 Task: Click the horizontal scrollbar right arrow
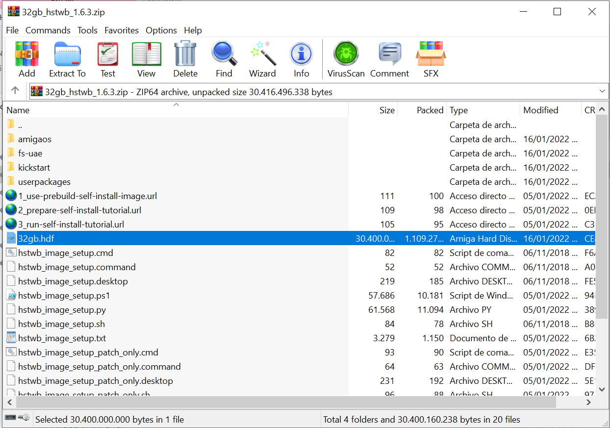589,402
